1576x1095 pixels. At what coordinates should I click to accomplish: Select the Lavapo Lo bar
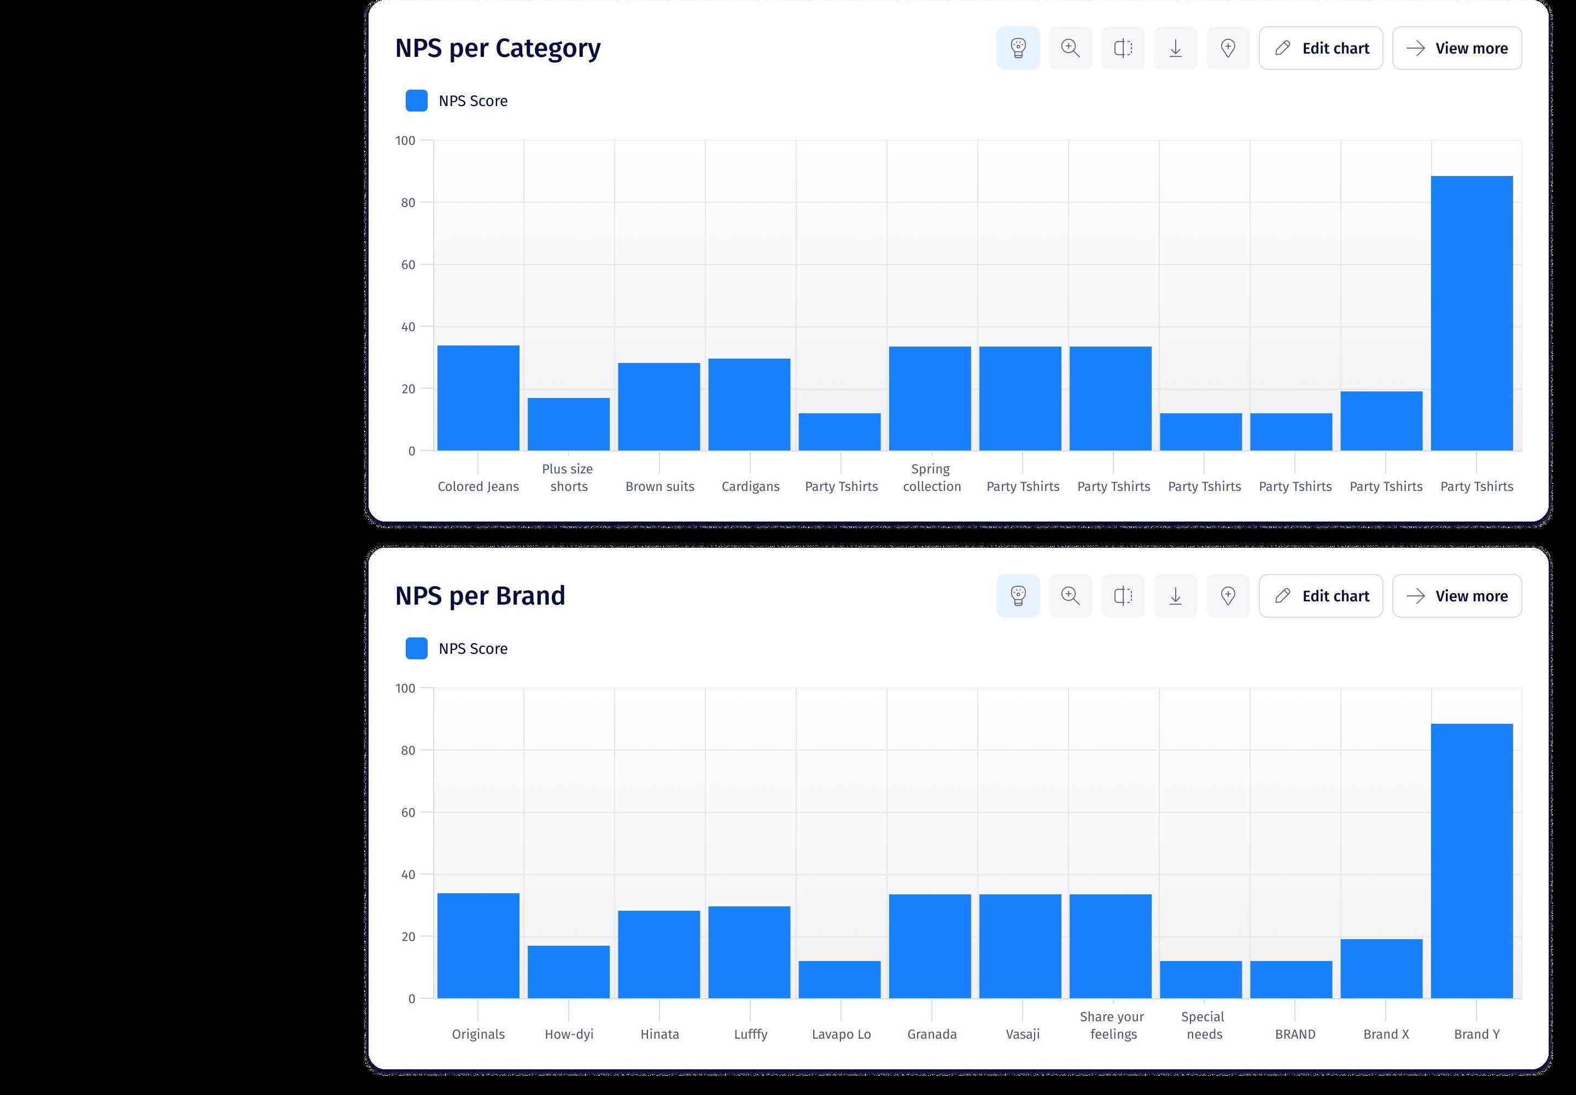(840, 980)
